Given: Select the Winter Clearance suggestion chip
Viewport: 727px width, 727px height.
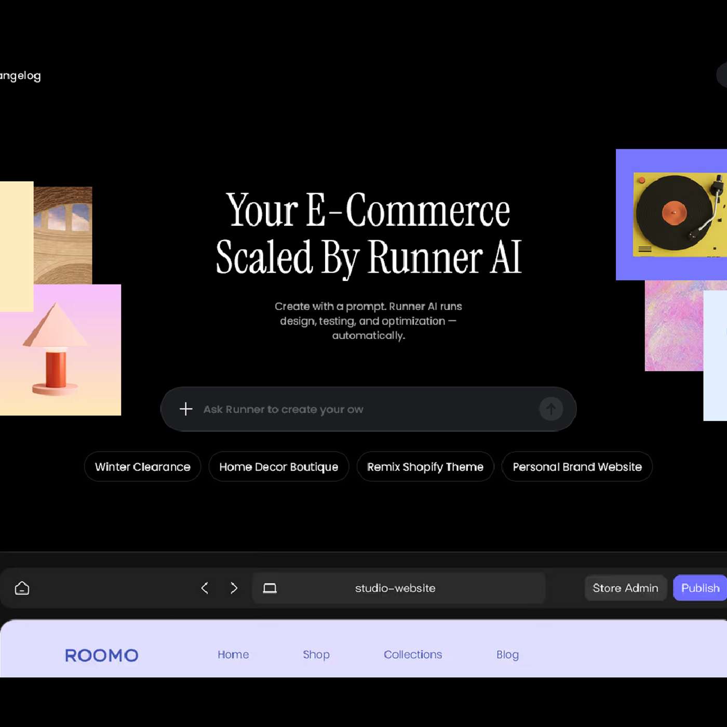Looking at the screenshot, I should coord(142,466).
